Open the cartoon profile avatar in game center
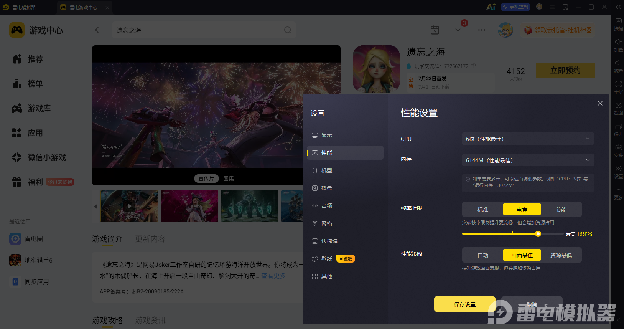 click(x=505, y=30)
